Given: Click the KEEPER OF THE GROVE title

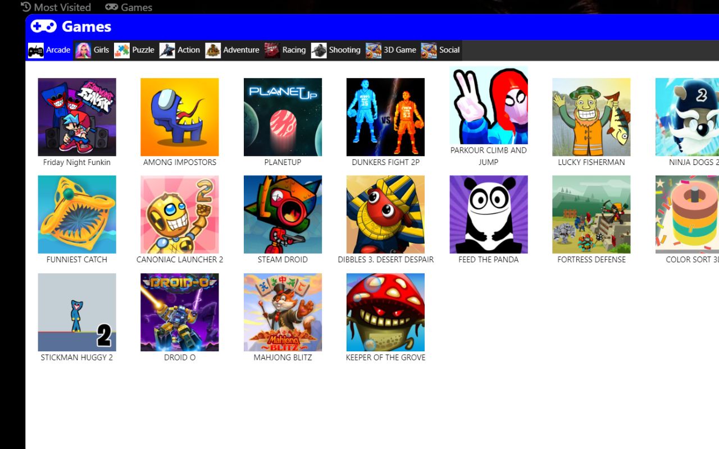Looking at the screenshot, I should 385,357.
